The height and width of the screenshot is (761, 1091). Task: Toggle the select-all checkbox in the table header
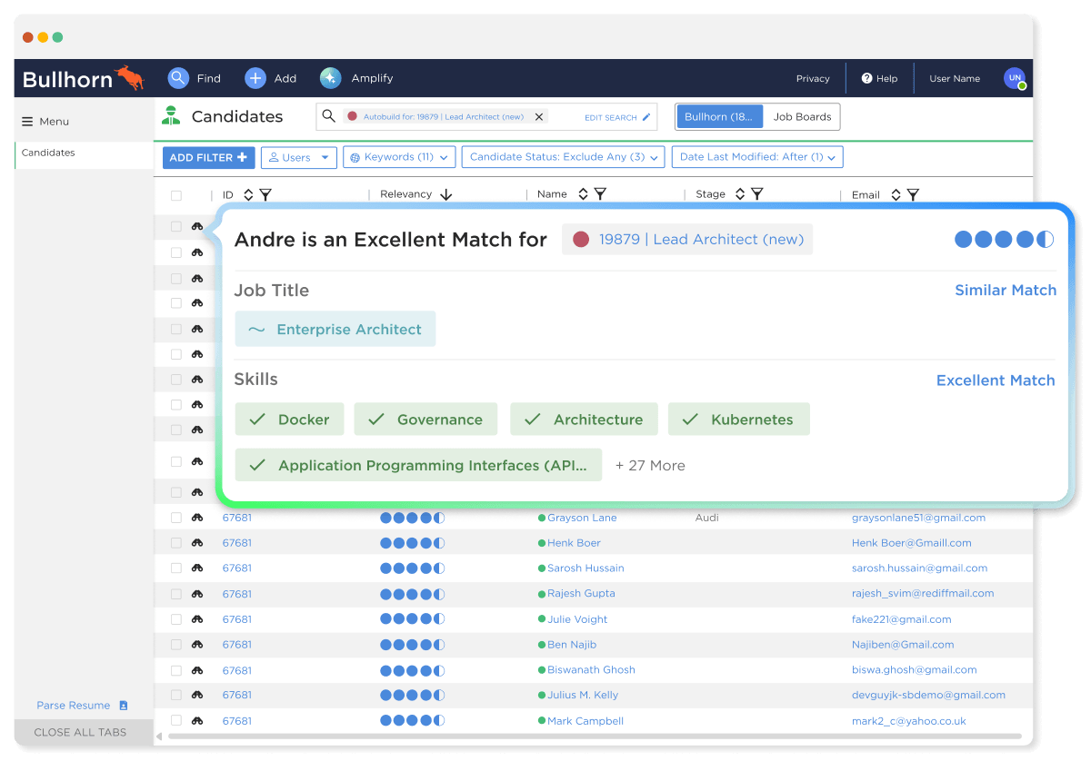coord(176,195)
